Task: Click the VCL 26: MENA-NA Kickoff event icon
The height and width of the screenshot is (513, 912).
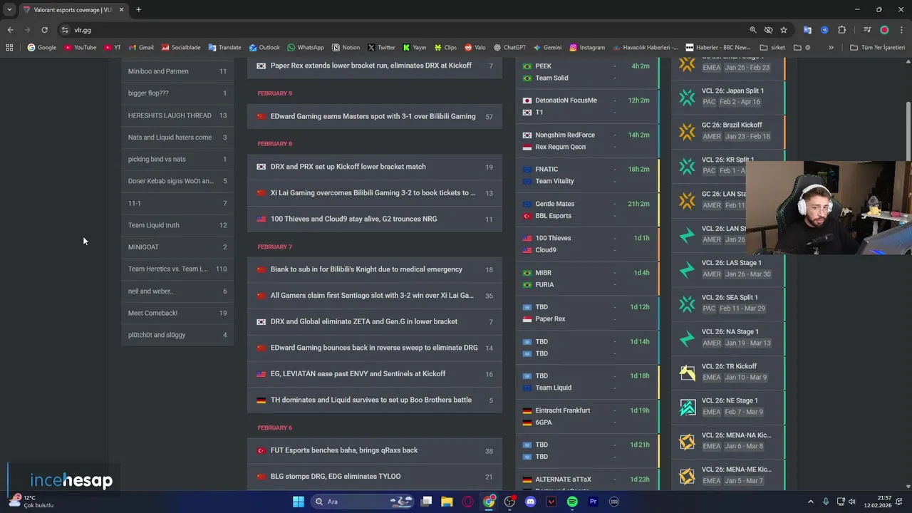Action: click(x=687, y=441)
